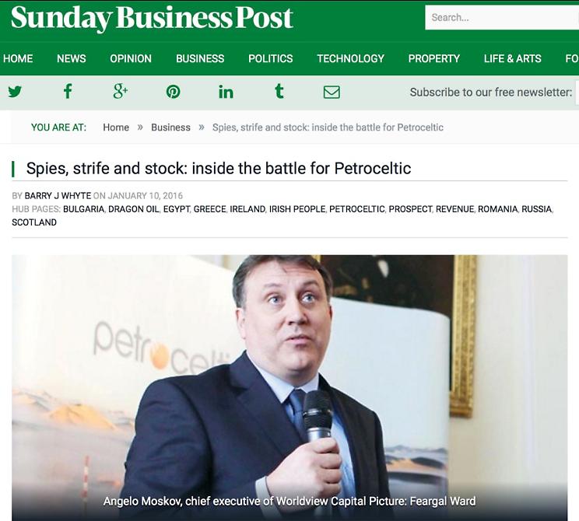Click the LinkedIn icon
The height and width of the screenshot is (521, 579).
point(226,92)
